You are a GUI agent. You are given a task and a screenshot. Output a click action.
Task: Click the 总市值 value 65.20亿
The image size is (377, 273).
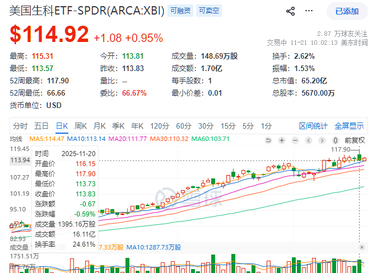pyautogui.click(x=314, y=81)
